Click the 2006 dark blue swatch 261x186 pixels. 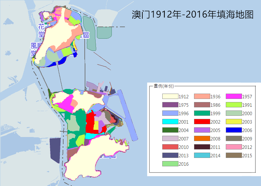pos(234,130)
